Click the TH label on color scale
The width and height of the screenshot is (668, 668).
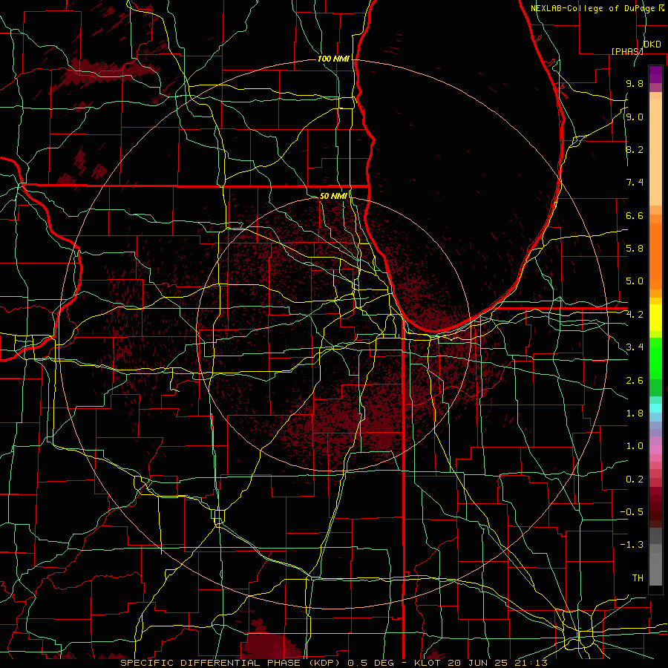click(x=638, y=578)
